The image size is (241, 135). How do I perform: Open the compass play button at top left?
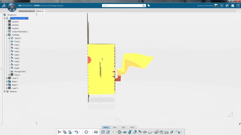(12, 7)
